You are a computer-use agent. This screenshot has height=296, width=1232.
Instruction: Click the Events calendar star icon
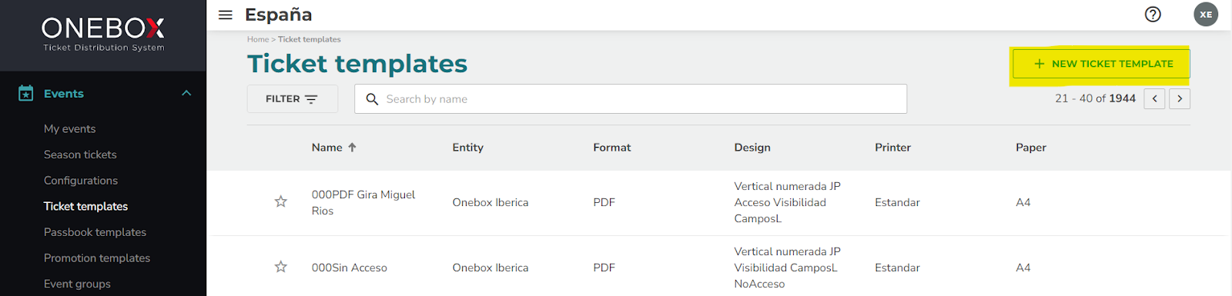[x=25, y=93]
